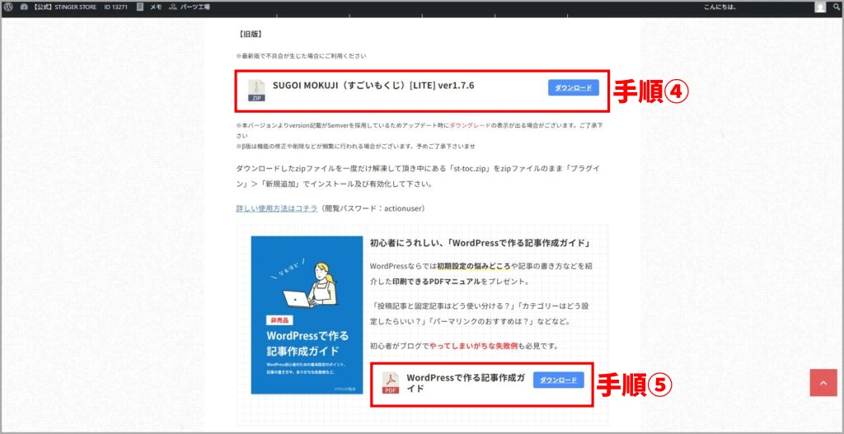
Task: Download SUGOI MOKUJI LITE ver1.7.6
Action: click(x=573, y=87)
